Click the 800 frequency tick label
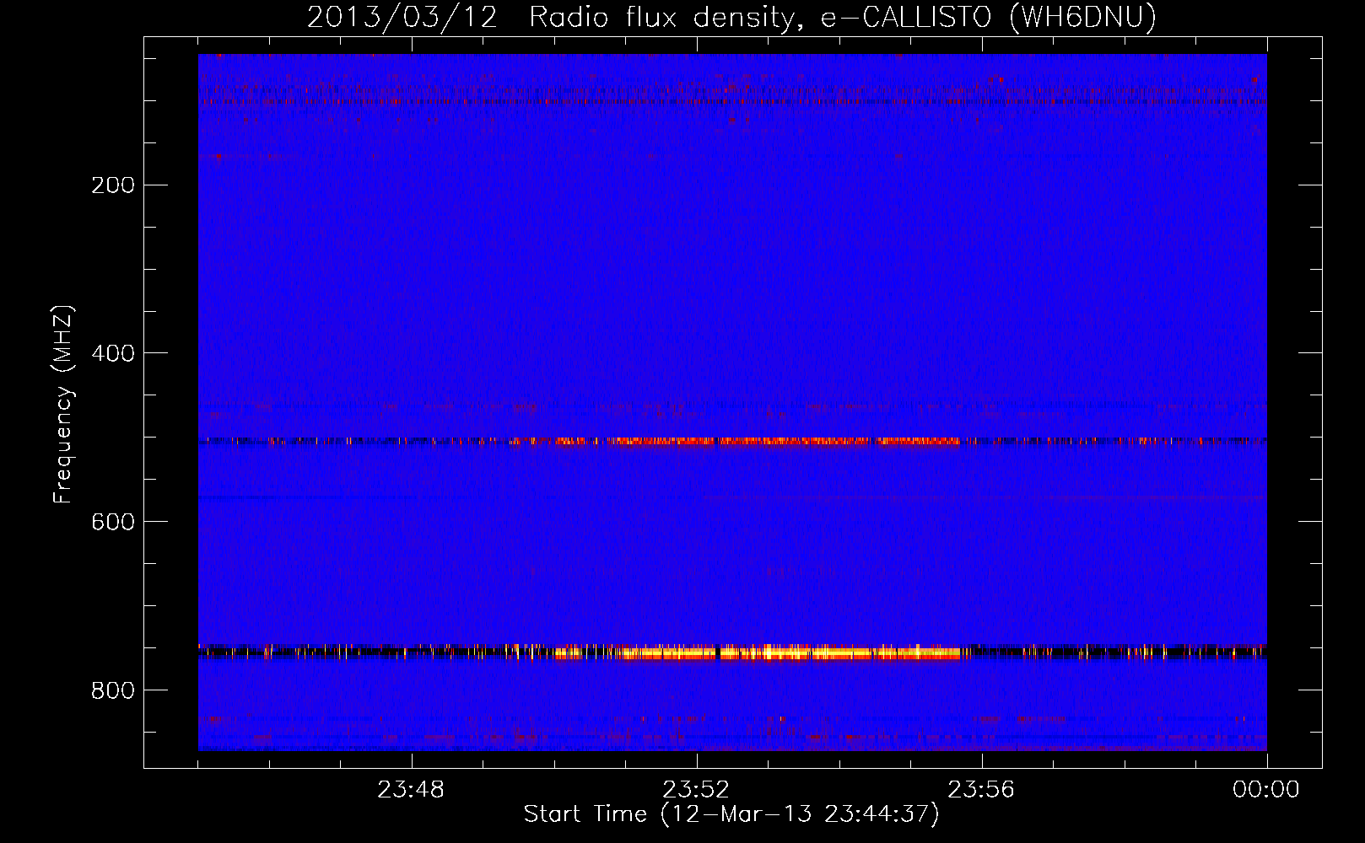This screenshot has height=843, width=1365. pyautogui.click(x=113, y=691)
